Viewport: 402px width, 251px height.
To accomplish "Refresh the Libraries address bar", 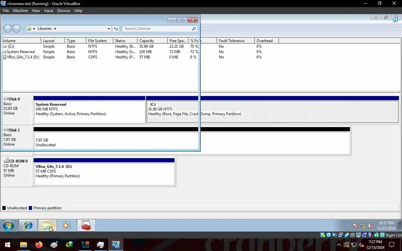I will click(x=116, y=29).
